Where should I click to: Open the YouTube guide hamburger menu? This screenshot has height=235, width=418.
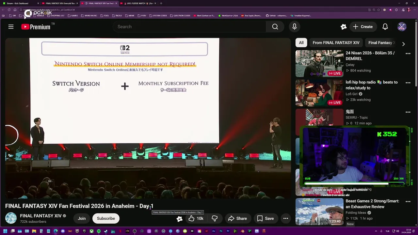click(x=11, y=27)
